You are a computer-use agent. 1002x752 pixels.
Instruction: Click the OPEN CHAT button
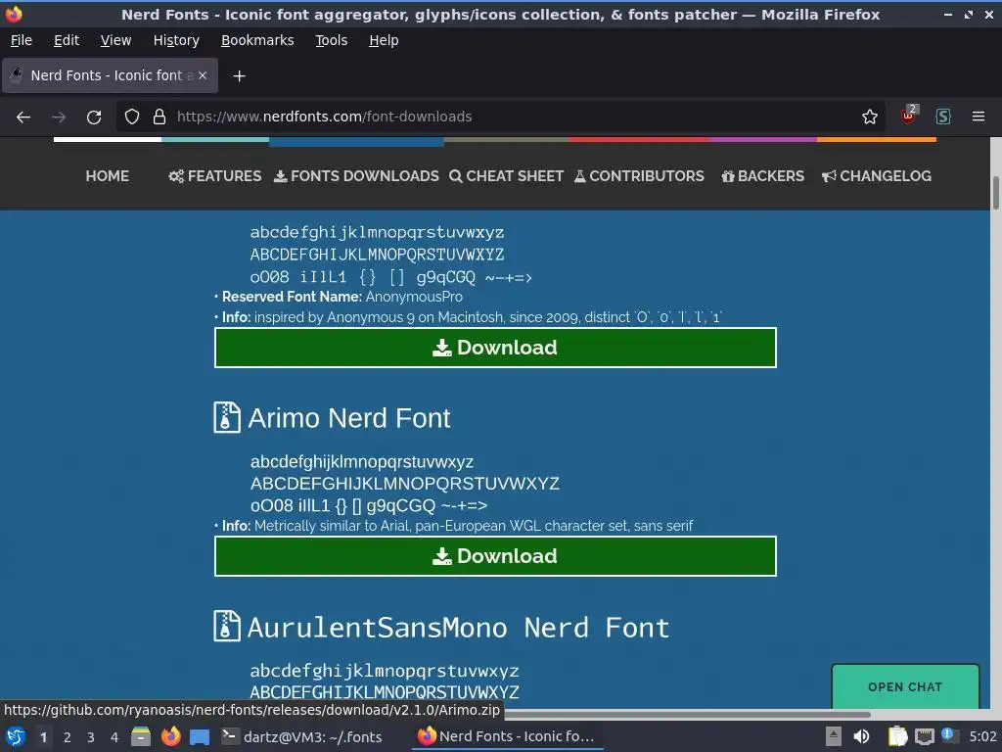click(905, 686)
